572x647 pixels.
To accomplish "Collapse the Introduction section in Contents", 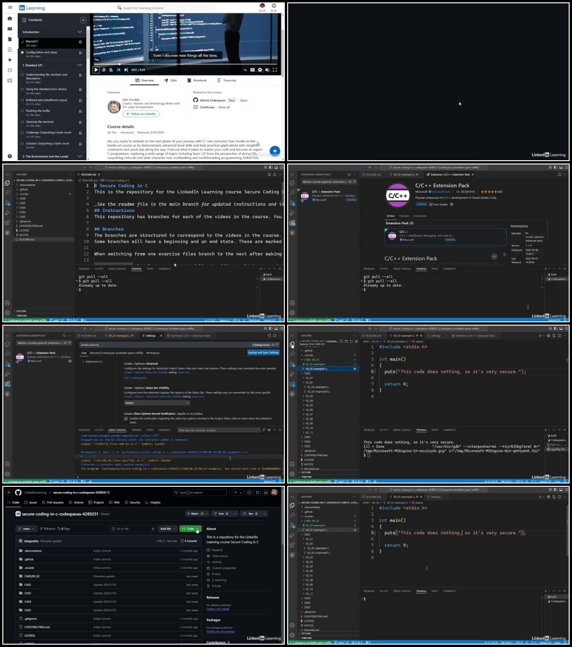I will [80, 32].
